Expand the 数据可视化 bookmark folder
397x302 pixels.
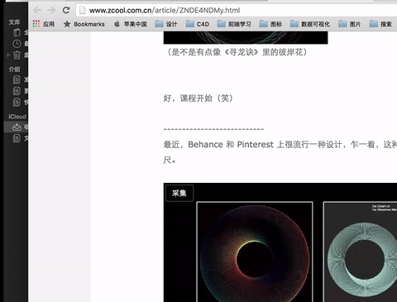310,24
